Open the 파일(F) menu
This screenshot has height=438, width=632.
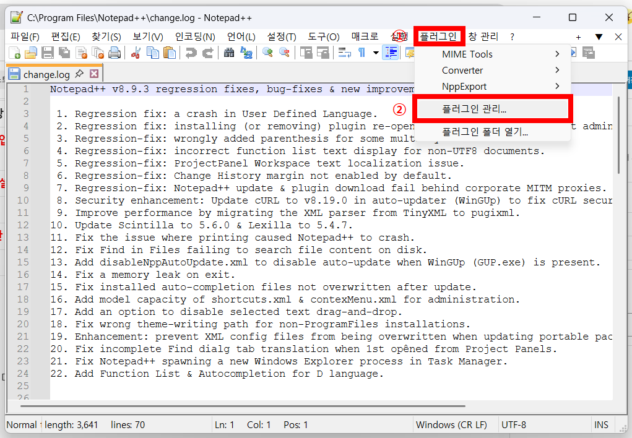[25, 36]
